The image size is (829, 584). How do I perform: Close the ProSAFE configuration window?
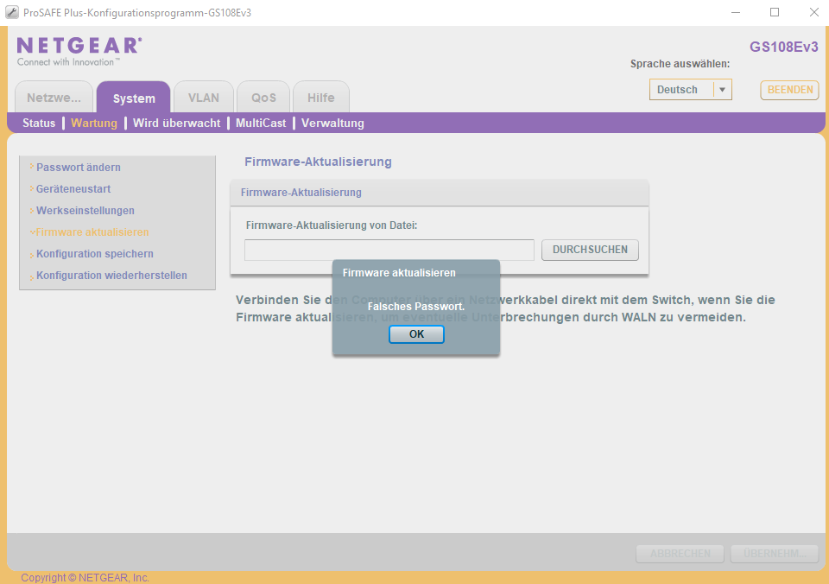pos(814,12)
